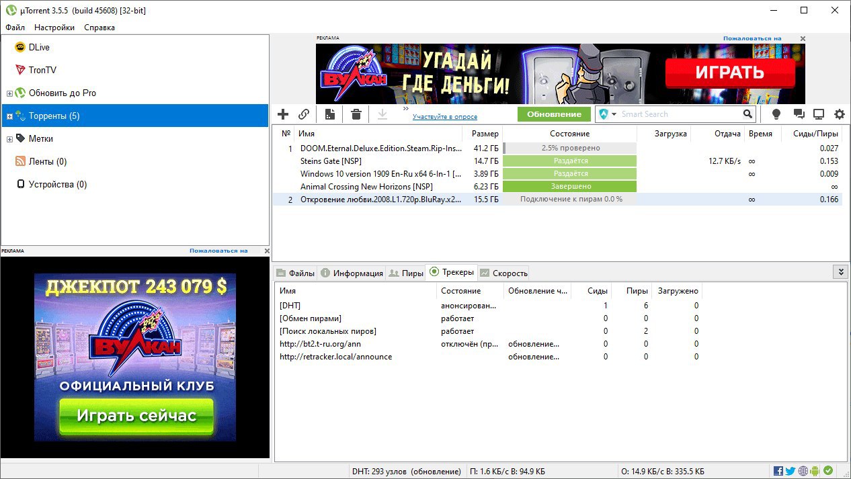Image resolution: width=851 pixels, height=479 pixels.
Task: Switch to the Информация tab
Action: 352,273
